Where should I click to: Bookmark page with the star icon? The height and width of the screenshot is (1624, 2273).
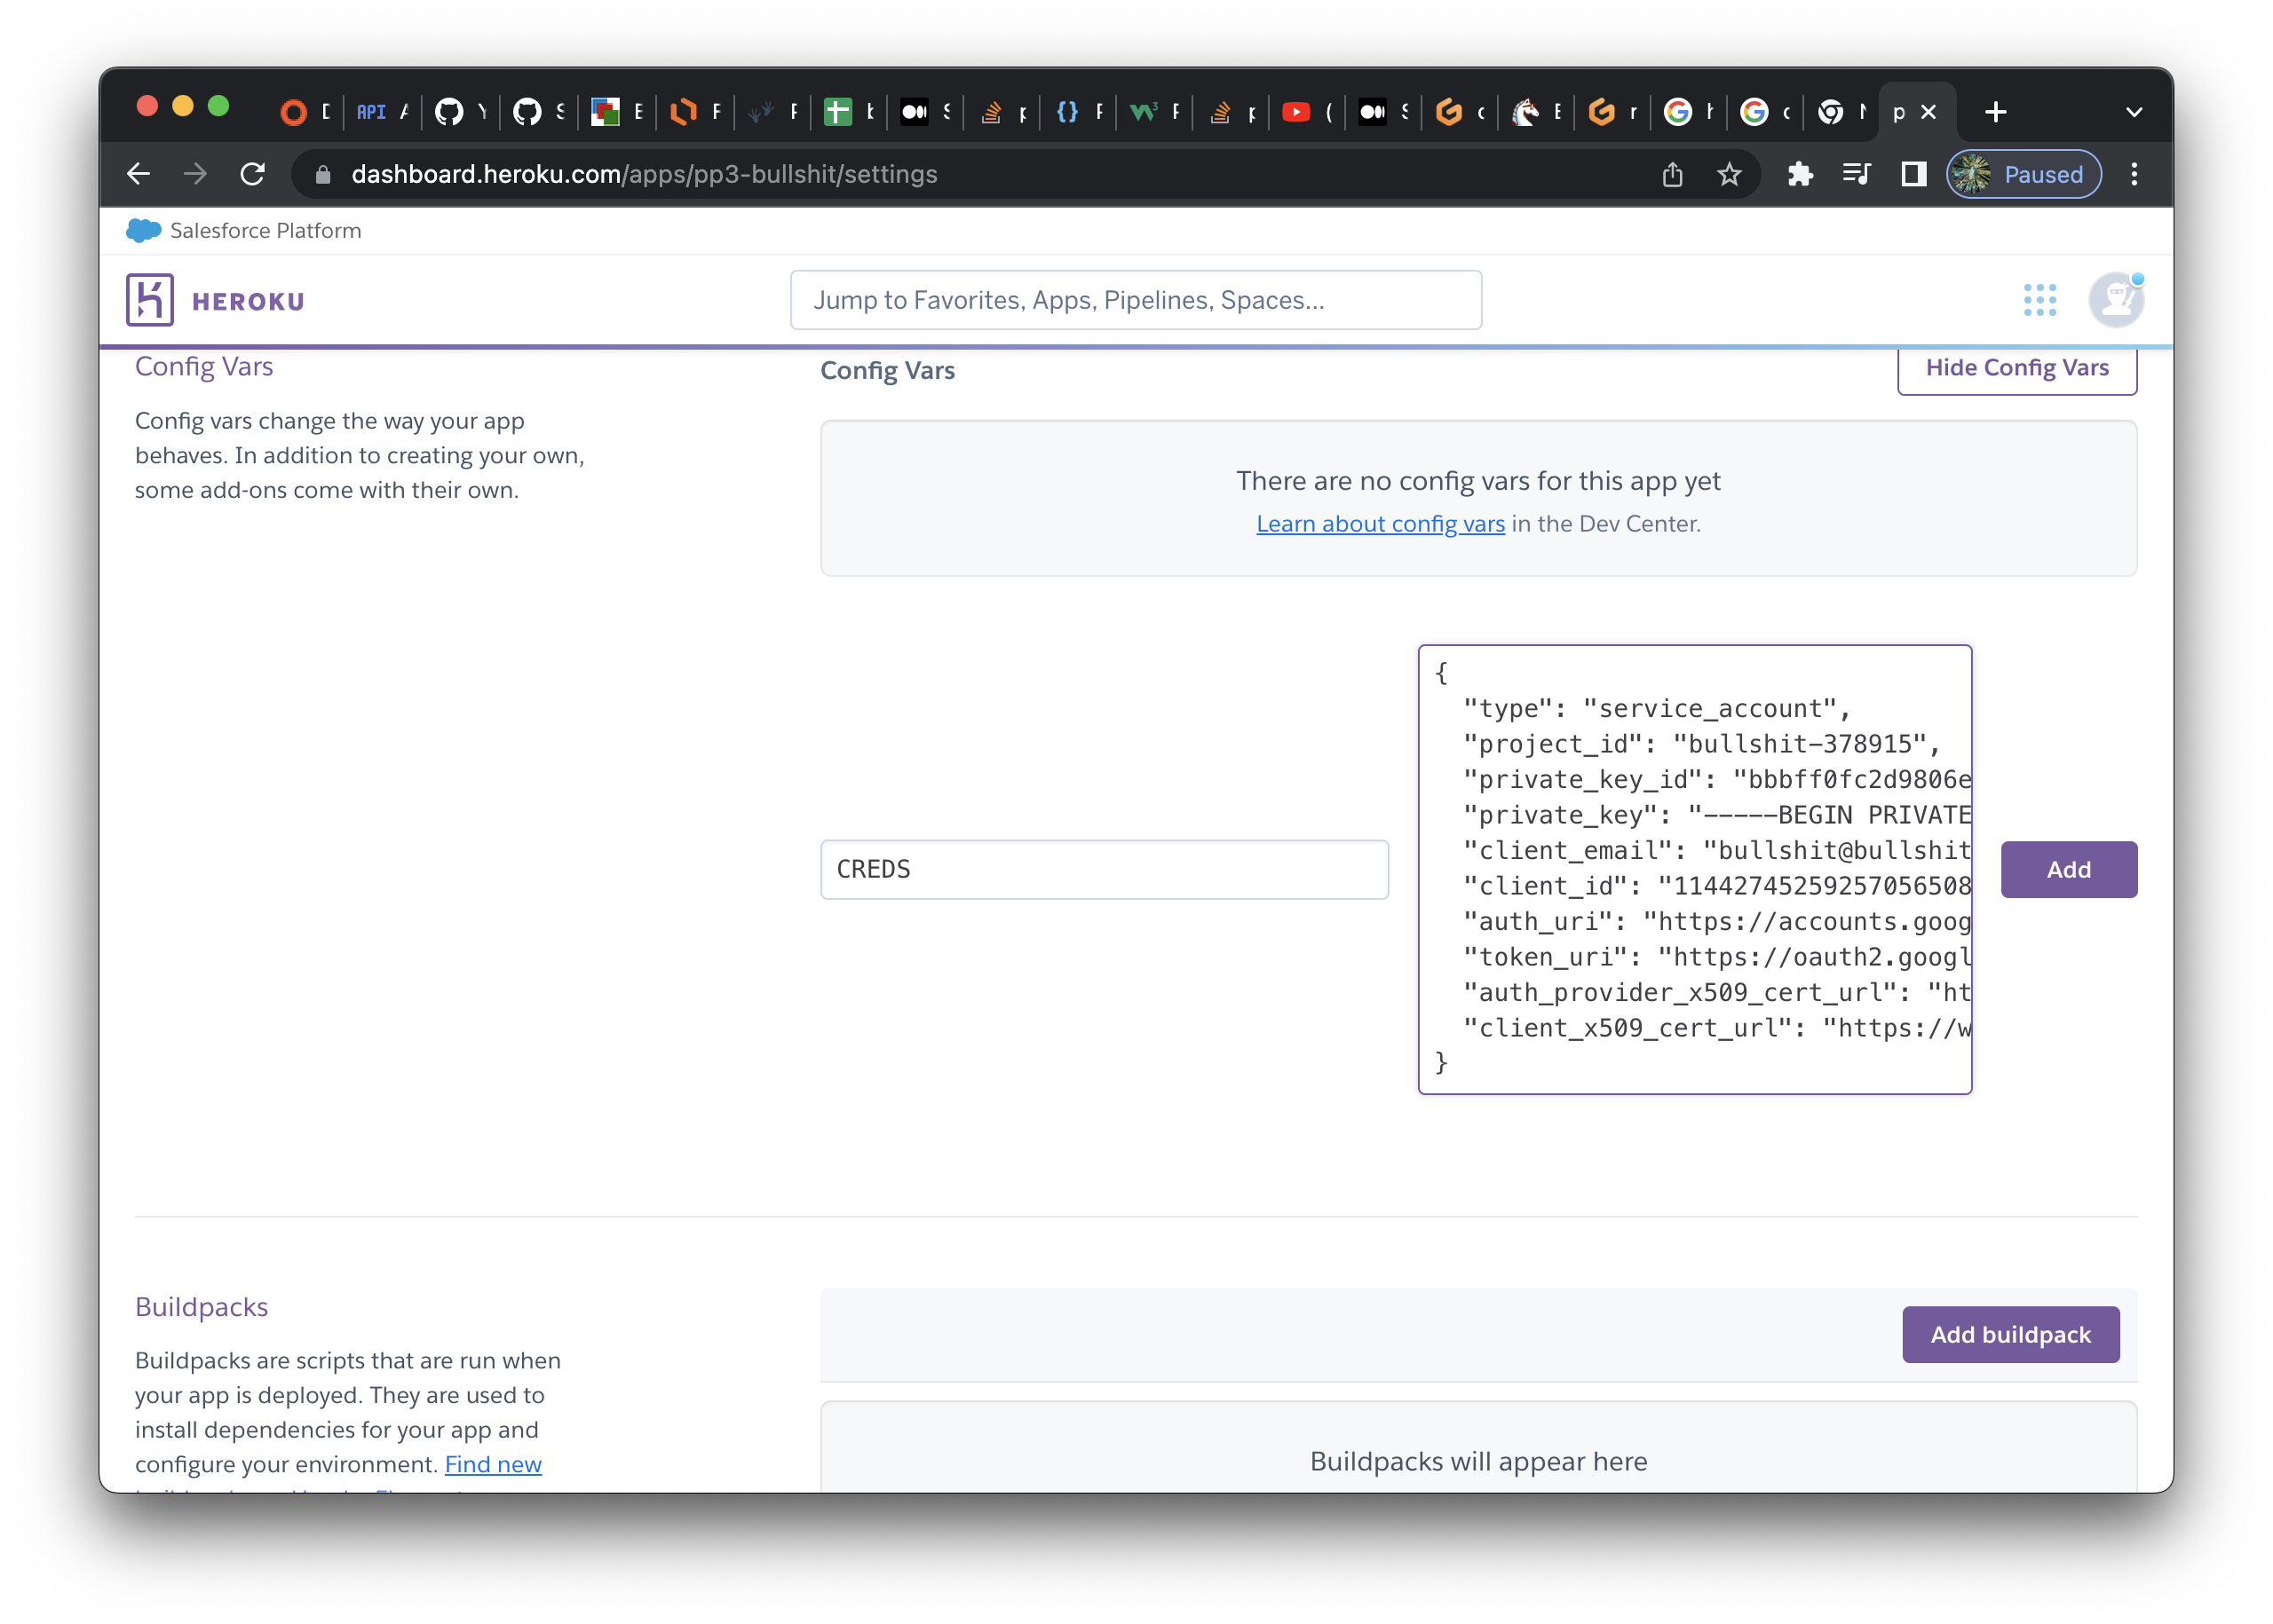tap(1729, 175)
